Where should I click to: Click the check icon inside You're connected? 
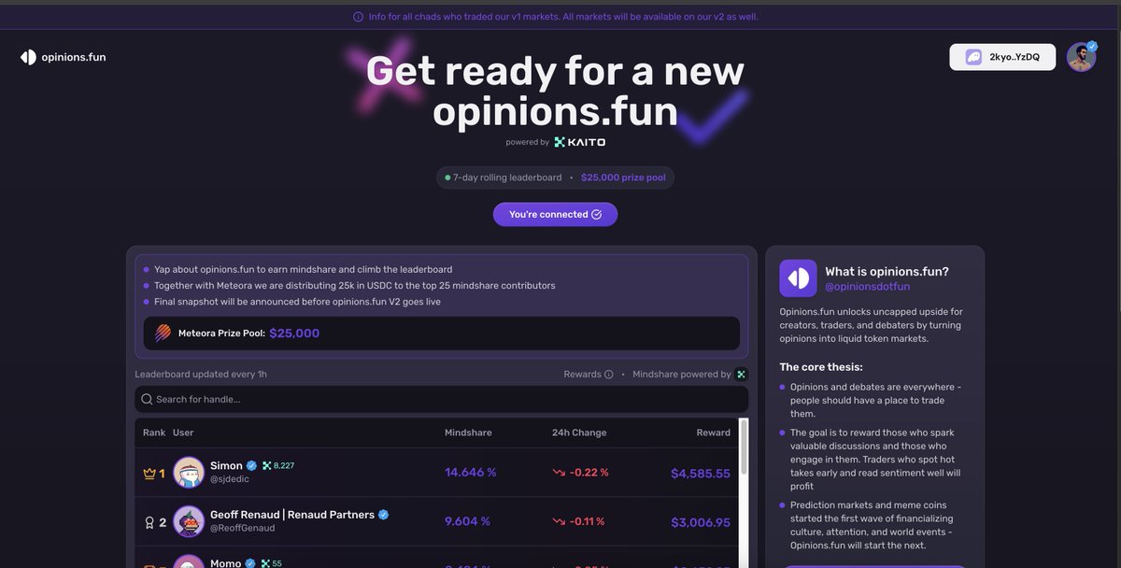tap(597, 214)
